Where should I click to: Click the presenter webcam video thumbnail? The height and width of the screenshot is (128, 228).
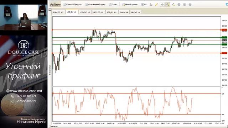[x=24, y=17]
